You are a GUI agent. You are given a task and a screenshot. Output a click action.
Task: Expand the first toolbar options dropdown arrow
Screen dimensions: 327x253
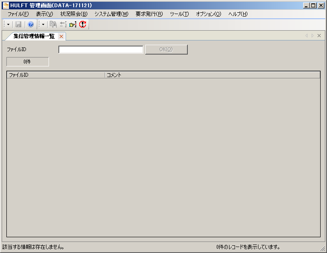click(9, 25)
